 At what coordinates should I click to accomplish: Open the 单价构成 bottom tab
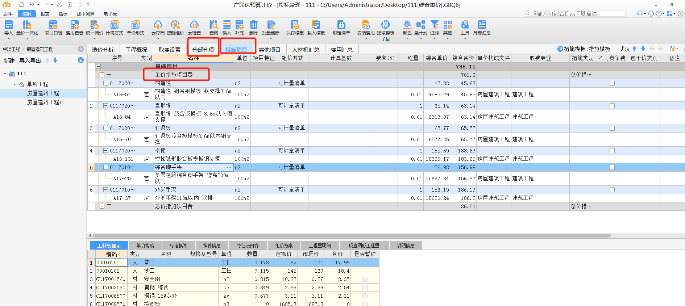pos(145,246)
